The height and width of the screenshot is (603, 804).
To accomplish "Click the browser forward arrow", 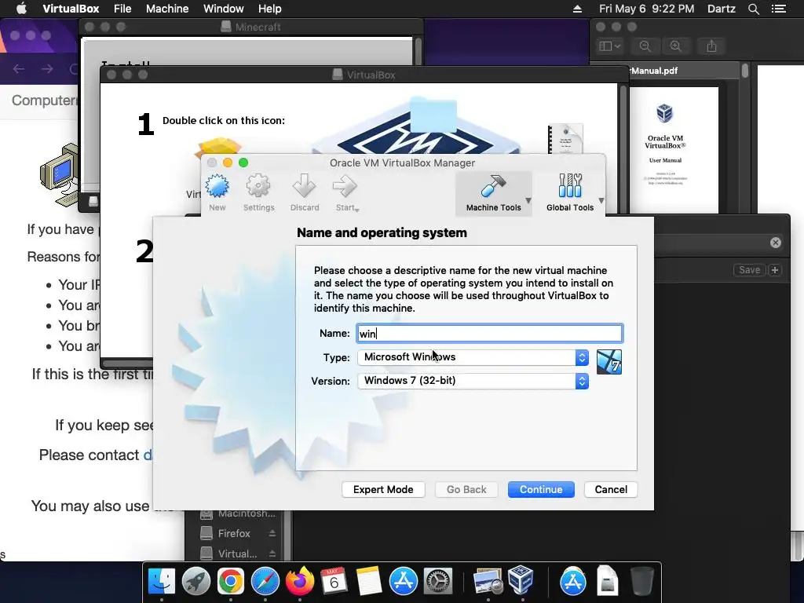I will [47, 69].
